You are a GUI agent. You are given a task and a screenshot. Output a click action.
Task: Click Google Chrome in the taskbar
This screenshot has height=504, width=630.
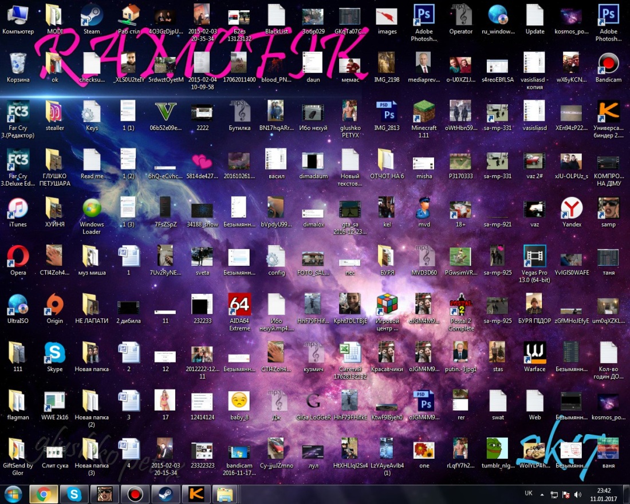click(42, 493)
